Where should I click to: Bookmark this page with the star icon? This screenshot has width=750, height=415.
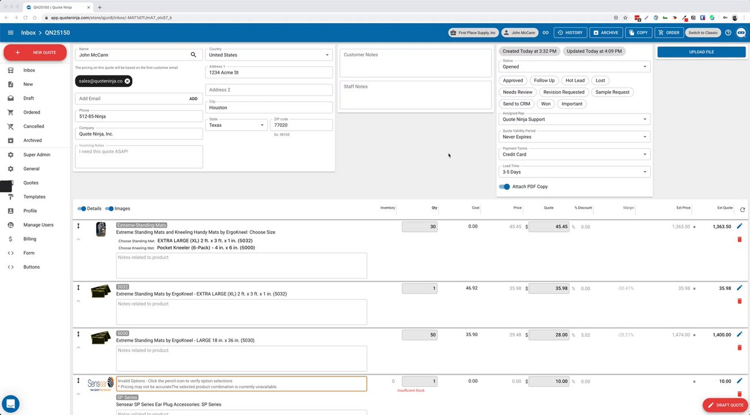(x=625, y=18)
